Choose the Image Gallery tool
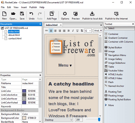Screen dimensions: 135x123 113,59
